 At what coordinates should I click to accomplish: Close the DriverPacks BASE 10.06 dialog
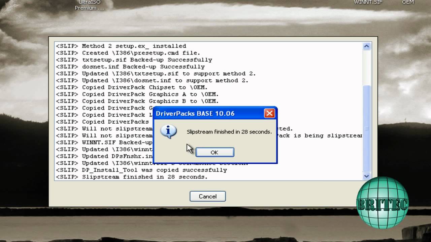[x=269, y=113]
